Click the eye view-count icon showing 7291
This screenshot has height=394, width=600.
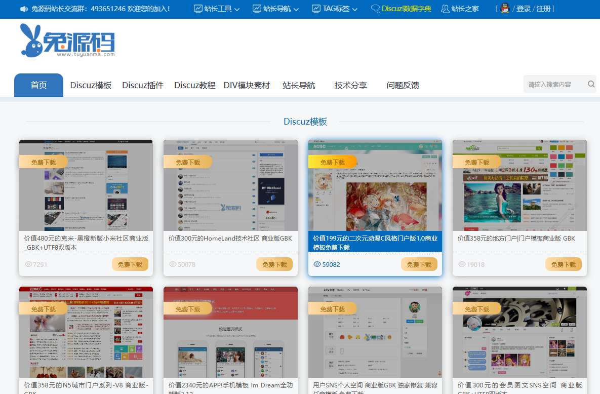[x=28, y=264]
